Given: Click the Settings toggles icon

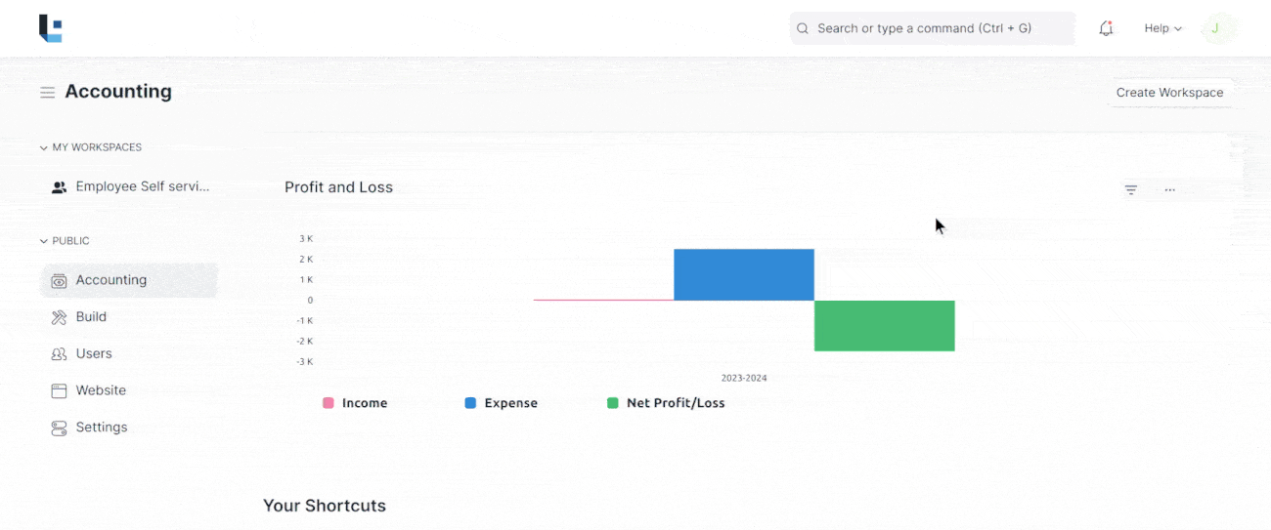Looking at the screenshot, I should (x=59, y=428).
